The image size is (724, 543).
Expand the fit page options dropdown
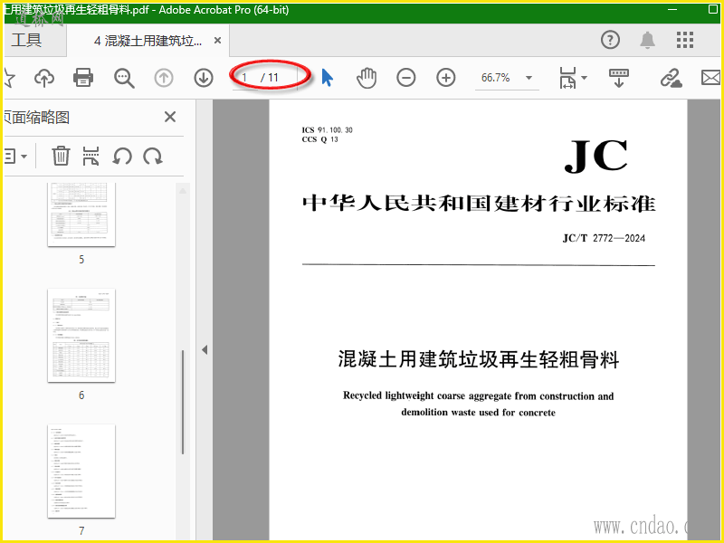point(584,78)
